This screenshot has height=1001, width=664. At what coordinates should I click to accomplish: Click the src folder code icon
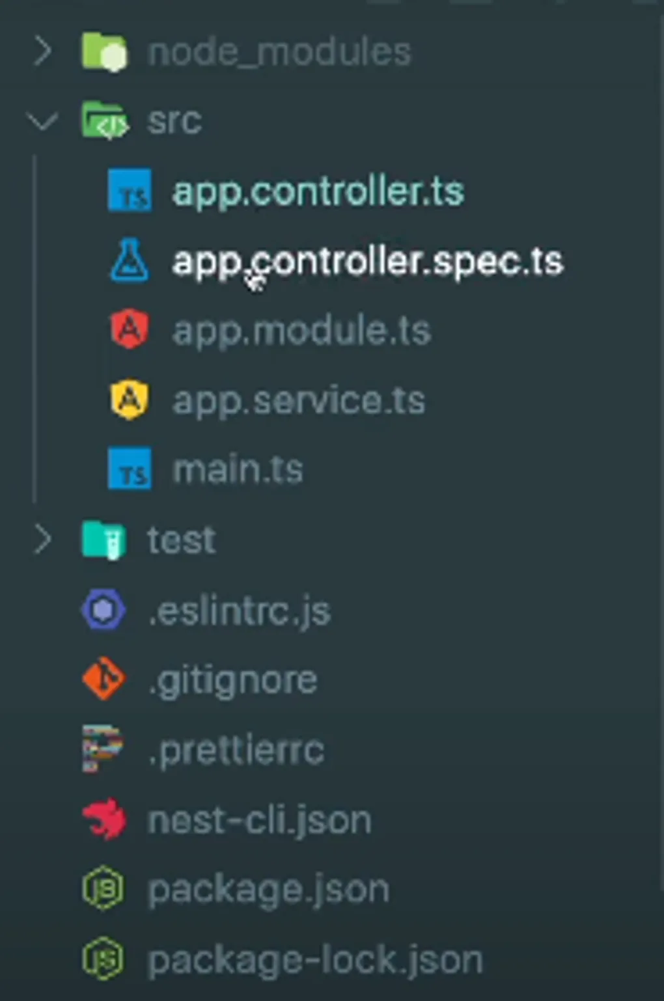coord(104,121)
